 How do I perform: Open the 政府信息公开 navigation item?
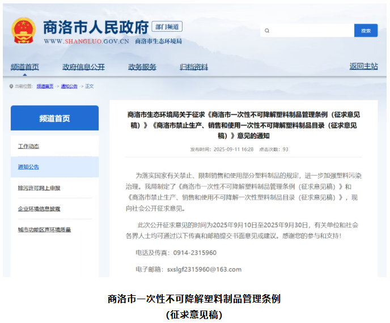pyautogui.click(x=83, y=67)
